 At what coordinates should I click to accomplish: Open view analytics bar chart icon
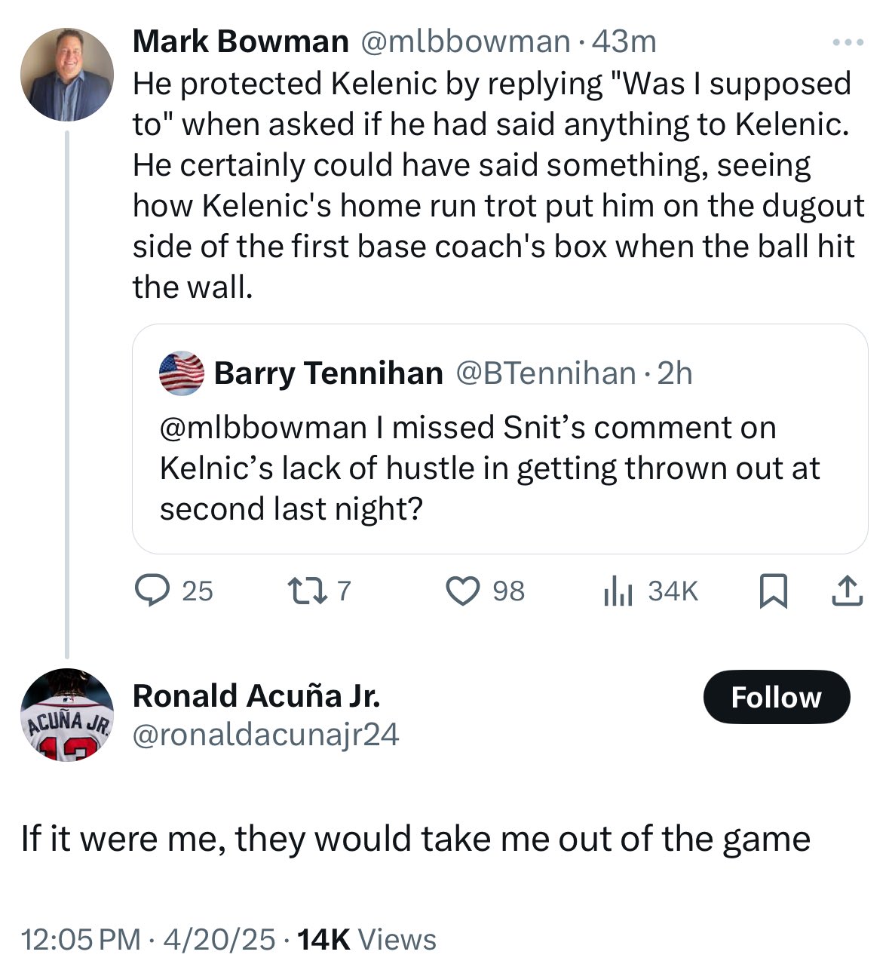pos(617,591)
